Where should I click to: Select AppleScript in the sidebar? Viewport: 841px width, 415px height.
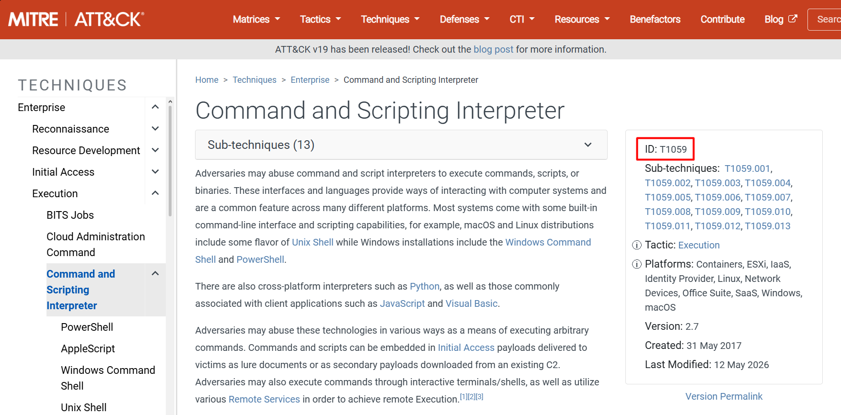coord(88,348)
